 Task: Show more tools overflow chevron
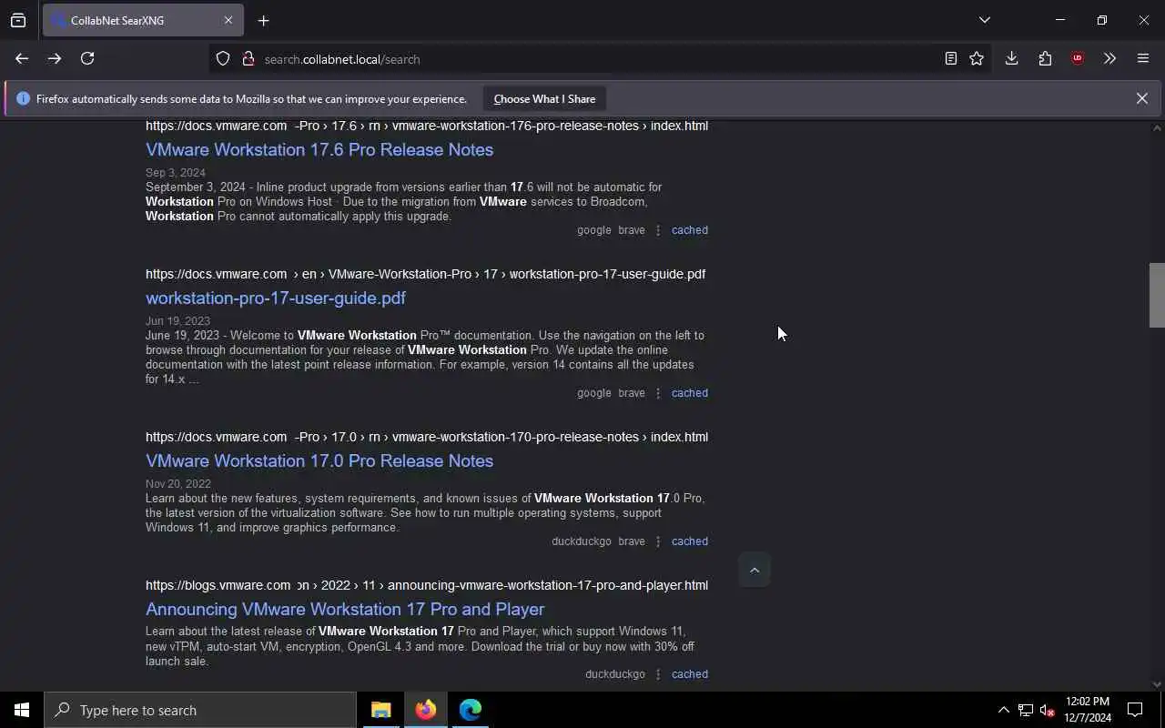click(1109, 58)
